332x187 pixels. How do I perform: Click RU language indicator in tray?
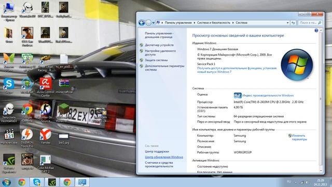coord(289,182)
